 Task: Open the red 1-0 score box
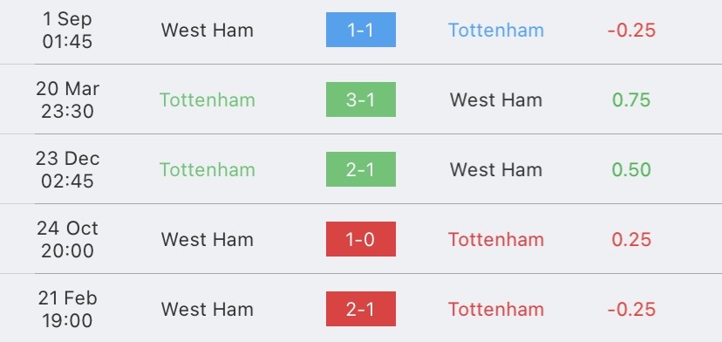coord(360,239)
